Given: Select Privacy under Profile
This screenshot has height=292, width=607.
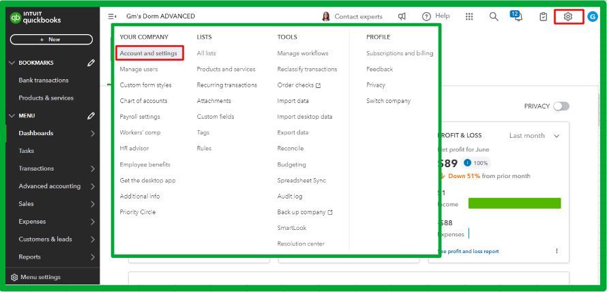Looking at the screenshot, I should (376, 85).
